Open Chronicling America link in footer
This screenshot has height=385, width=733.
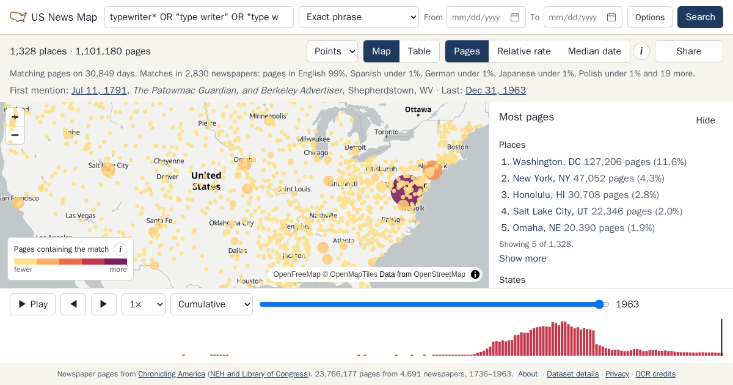pos(172,374)
